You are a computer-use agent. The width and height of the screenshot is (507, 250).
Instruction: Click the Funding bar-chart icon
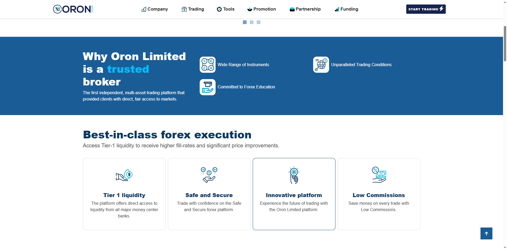337,10
